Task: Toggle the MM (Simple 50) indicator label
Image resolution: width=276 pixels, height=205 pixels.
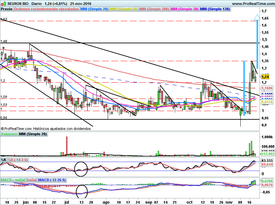Action: [x=124, y=9]
